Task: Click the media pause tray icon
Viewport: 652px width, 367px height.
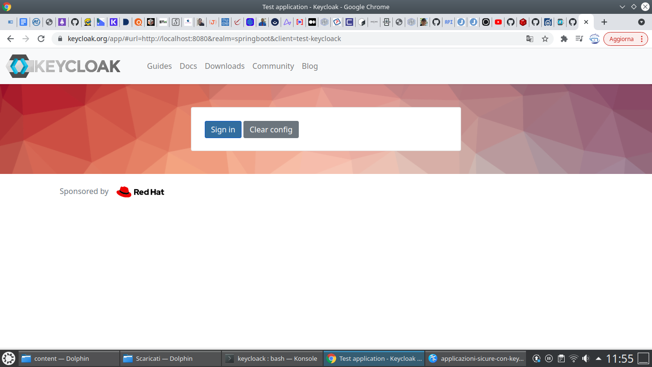Action: point(549,358)
